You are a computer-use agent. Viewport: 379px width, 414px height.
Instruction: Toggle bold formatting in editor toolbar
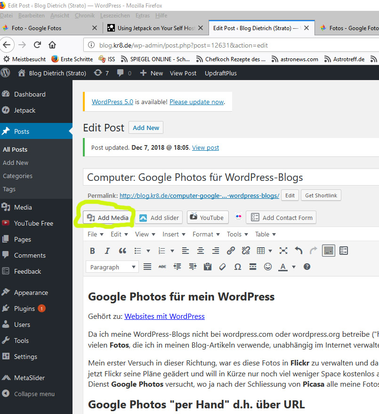[x=92, y=251]
